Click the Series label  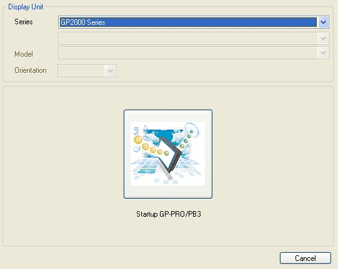[24, 22]
